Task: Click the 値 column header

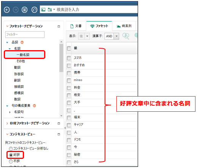Action: tap(76, 48)
